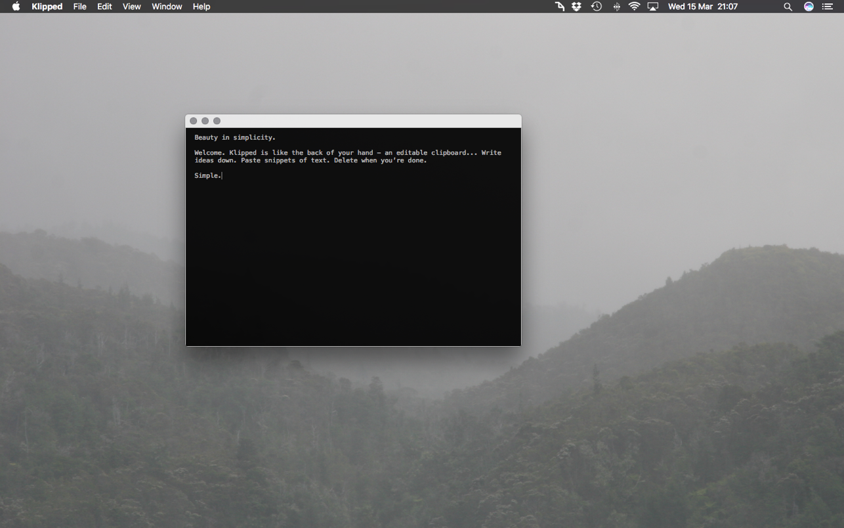Open the View menu
844x528 pixels.
tap(131, 7)
